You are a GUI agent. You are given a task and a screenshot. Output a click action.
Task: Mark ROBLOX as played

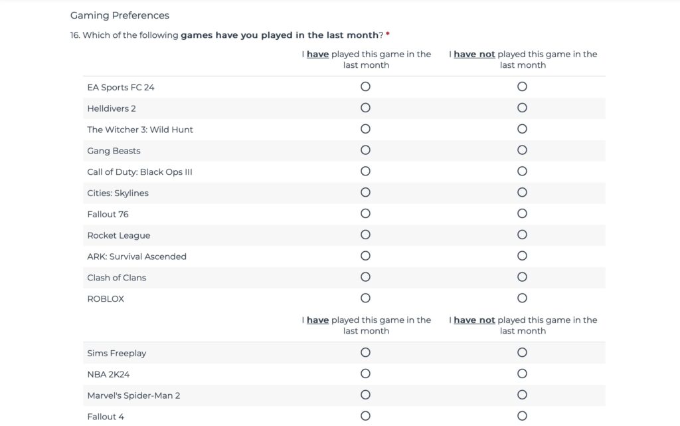tap(365, 298)
